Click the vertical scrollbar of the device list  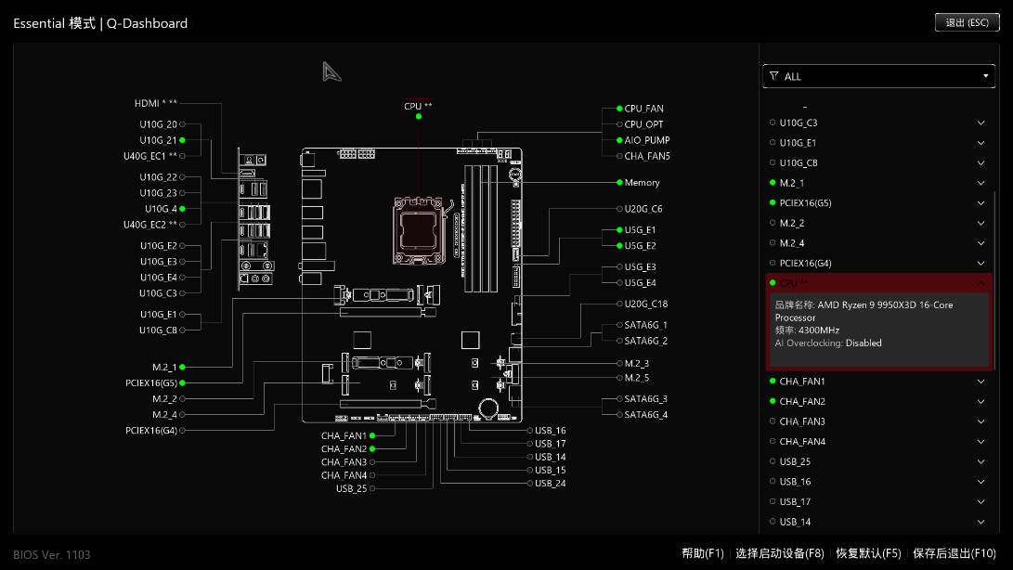994,281
